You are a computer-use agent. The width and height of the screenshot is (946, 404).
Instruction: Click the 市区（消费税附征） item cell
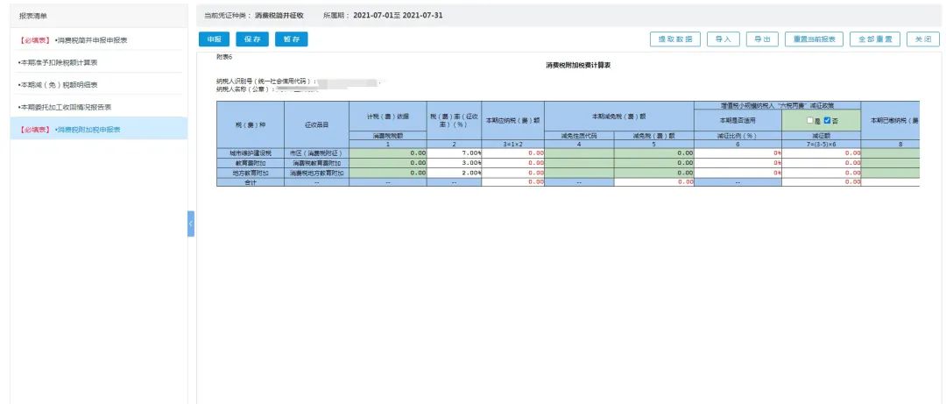317,153
